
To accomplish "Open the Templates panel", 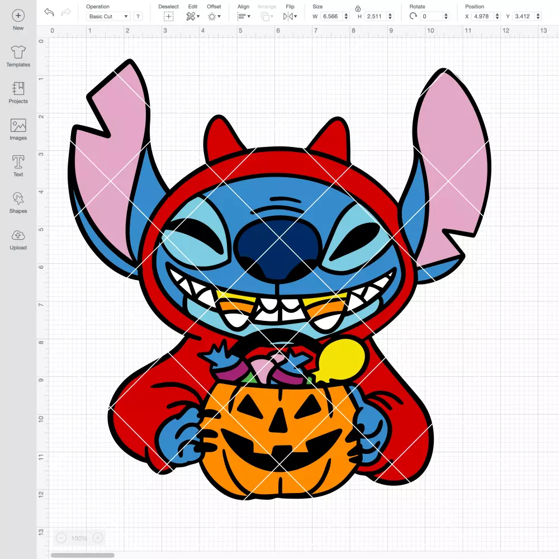I will pyautogui.click(x=18, y=56).
